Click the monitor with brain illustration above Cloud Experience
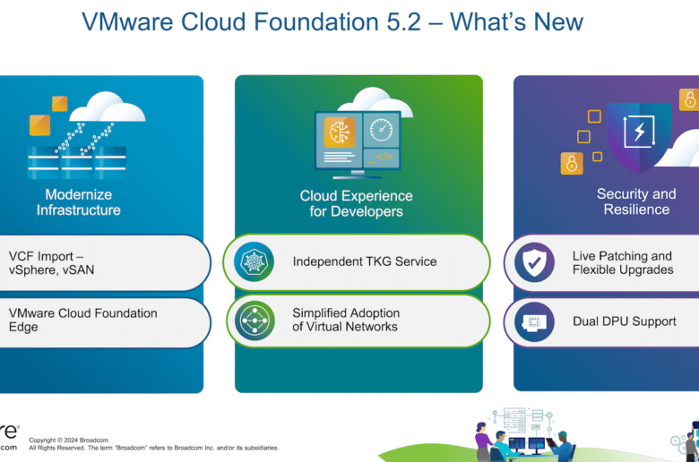 (x=363, y=133)
